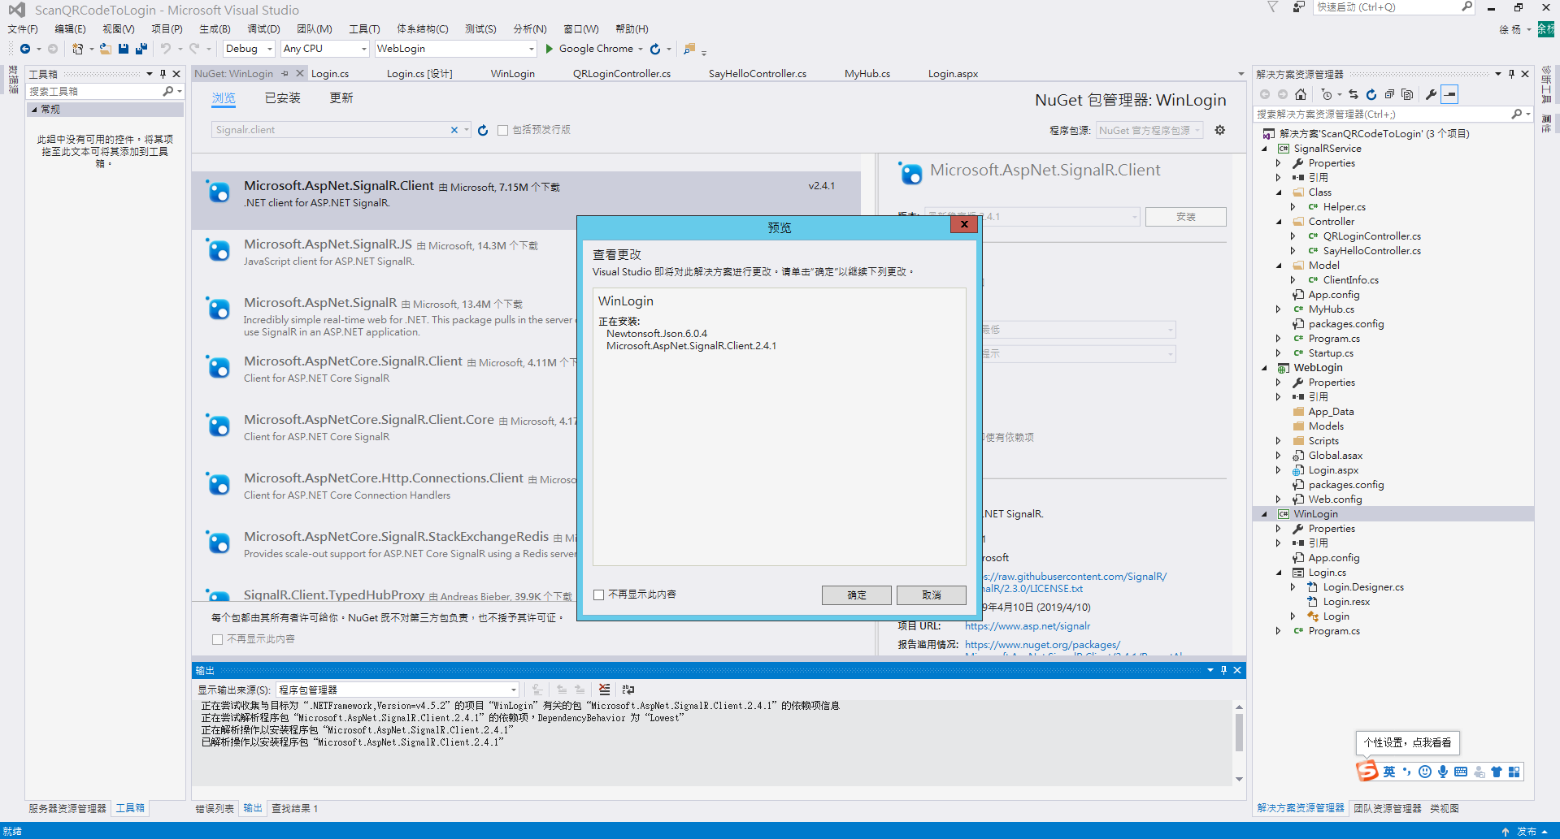Start debugging with the green play icon
The image size is (1560, 839).
(550, 49)
